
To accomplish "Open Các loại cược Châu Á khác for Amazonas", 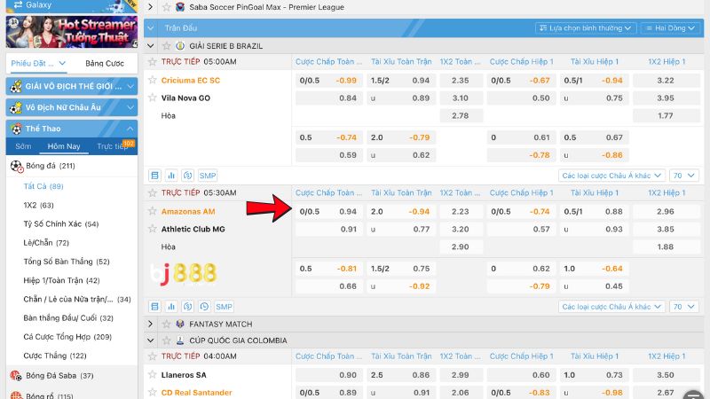I will point(611,307).
